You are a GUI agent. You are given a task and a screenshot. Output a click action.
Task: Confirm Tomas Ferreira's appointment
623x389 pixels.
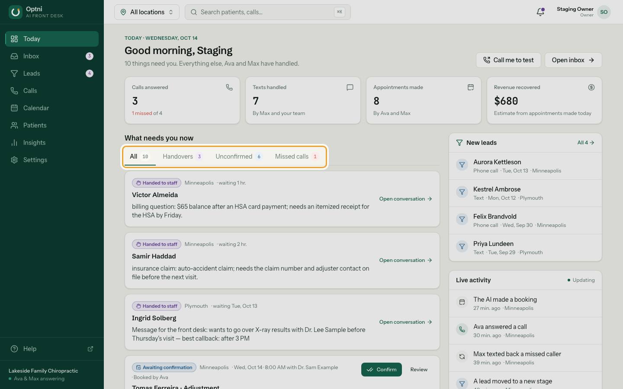click(382, 370)
